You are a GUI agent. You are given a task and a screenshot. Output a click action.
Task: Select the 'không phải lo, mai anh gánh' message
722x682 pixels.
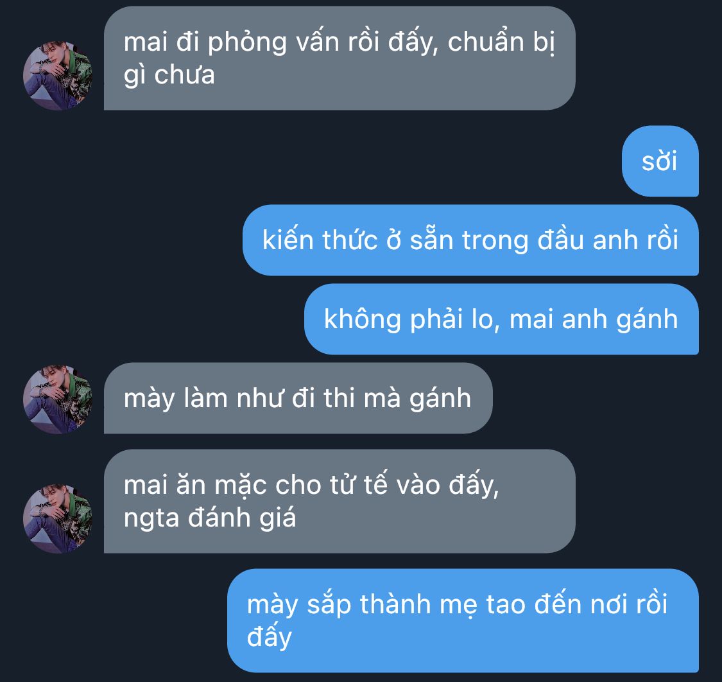pyautogui.click(x=501, y=319)
